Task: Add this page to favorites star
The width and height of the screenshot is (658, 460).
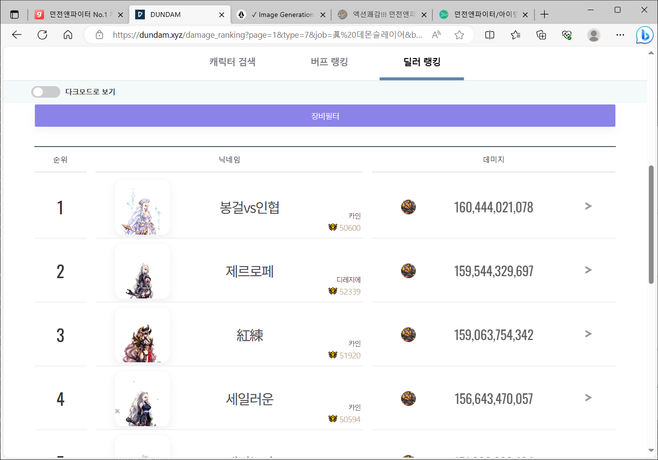Action: point(459,35)
